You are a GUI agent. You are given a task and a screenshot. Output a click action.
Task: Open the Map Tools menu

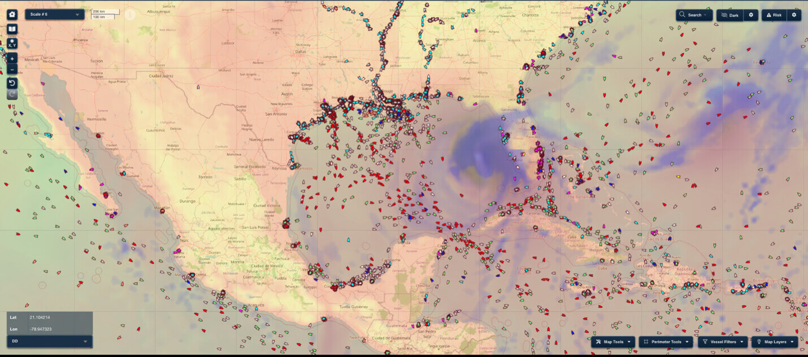click(613, 342)
